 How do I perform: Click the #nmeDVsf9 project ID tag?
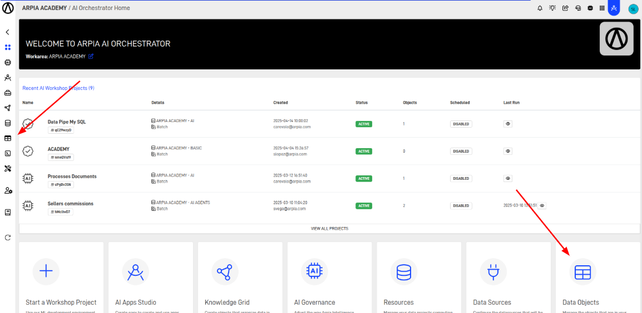pos(61,157)
